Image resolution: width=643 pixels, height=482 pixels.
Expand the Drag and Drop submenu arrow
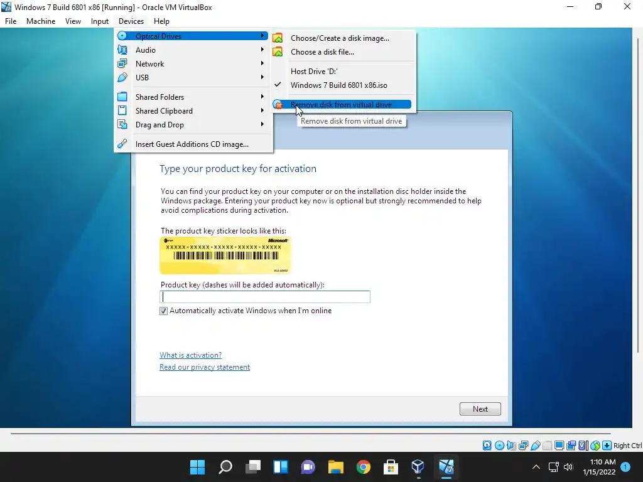pyautogui.click(x=262, y=125)
